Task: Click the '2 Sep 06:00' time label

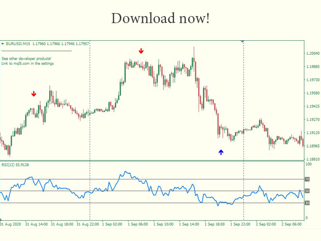Action: (x=291, y=224)
